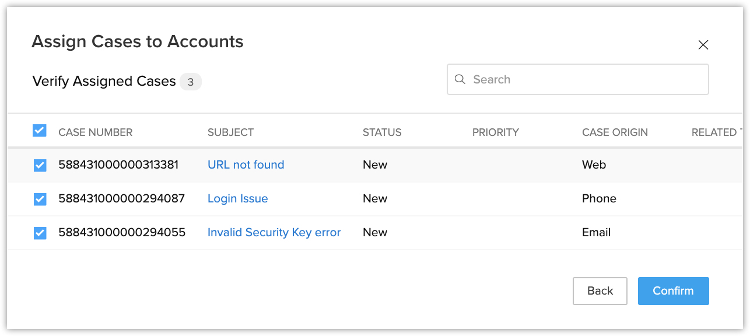The width and height of the screenshot is (750, 336).
Task: Click the Status column header
Action: (x=382, y=132)
